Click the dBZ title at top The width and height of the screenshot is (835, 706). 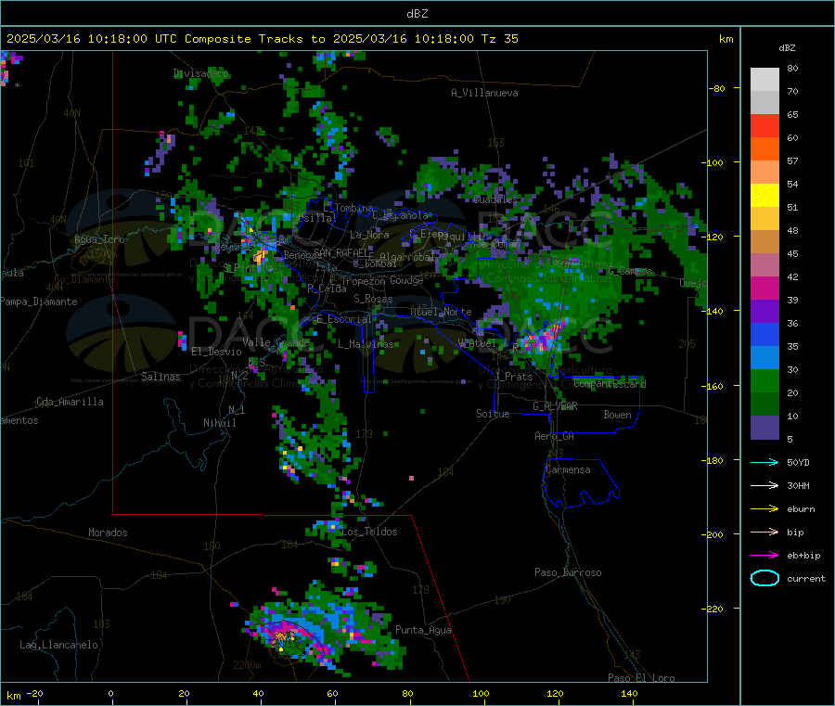tap(417, 14)
